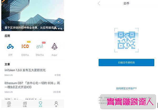Open the 如何绑定云币账户? help link

point(126,88)
